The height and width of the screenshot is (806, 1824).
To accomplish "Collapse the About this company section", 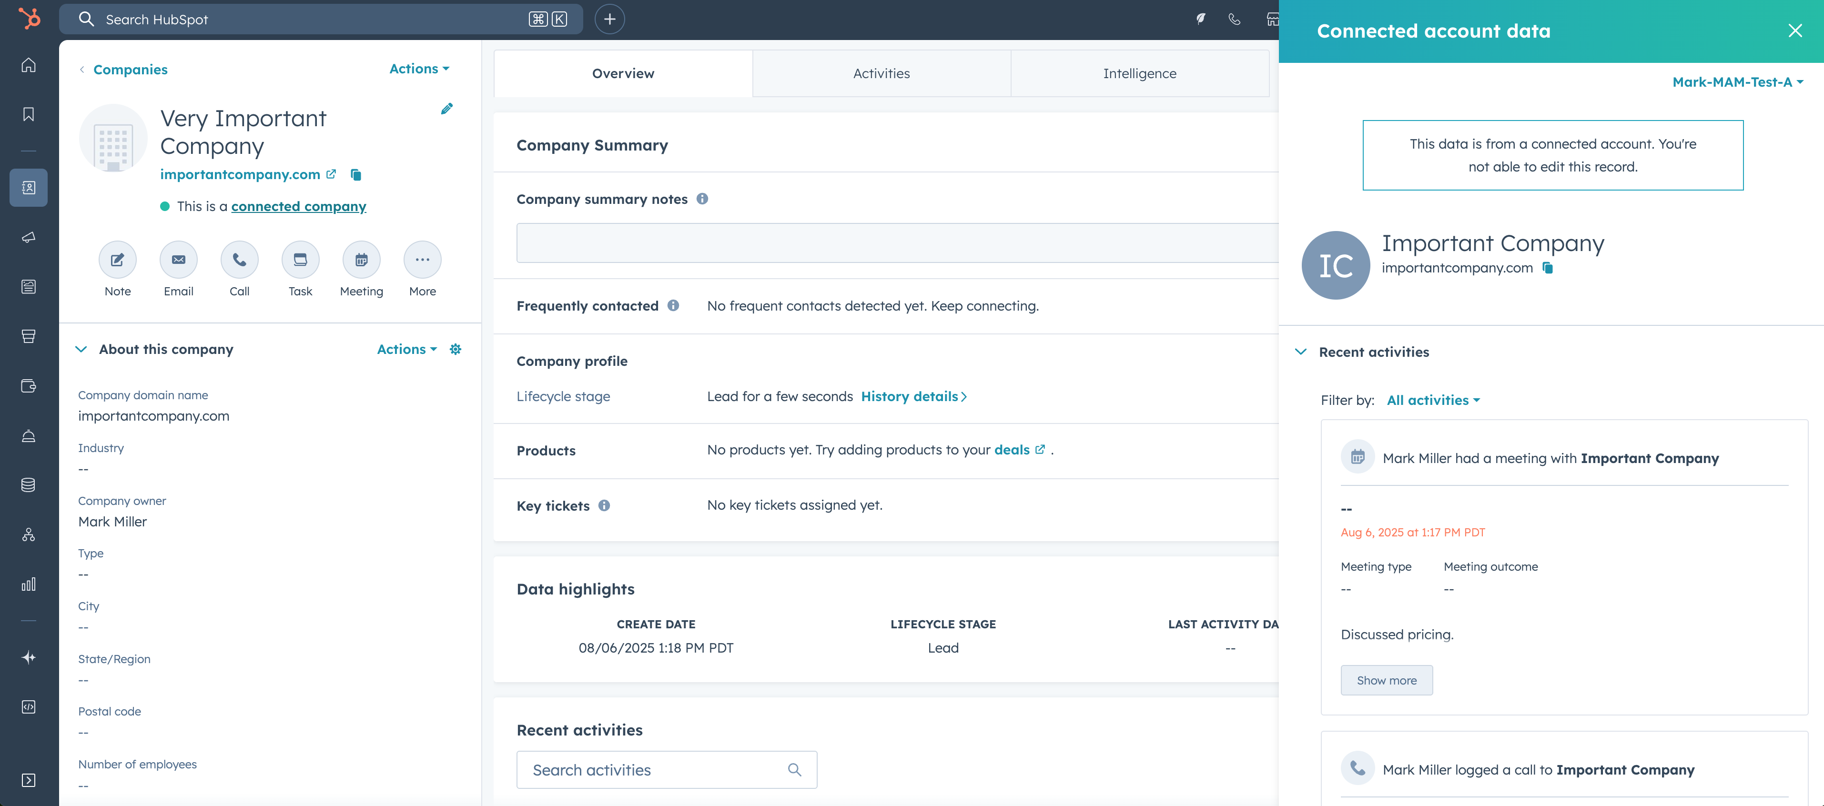I will (x=81, y=349).
